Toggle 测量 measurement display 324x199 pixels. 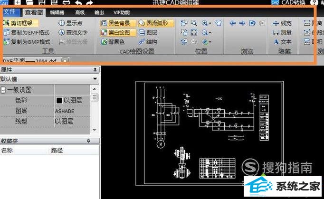(282, 32)
